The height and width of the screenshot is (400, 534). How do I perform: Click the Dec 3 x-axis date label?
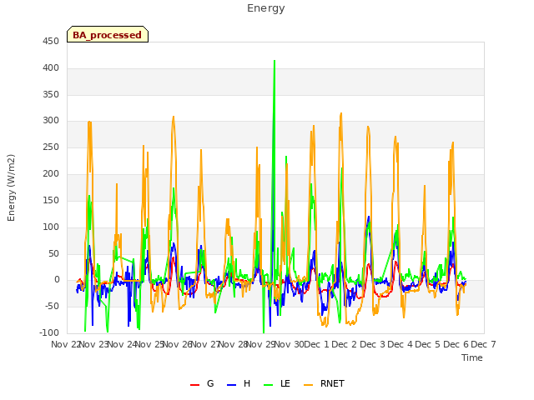point(373,344)
